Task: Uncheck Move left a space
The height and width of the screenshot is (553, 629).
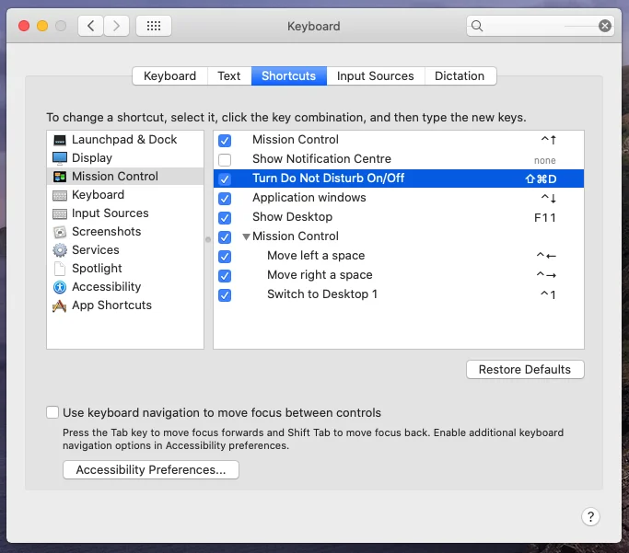Action: coord(225,257)
